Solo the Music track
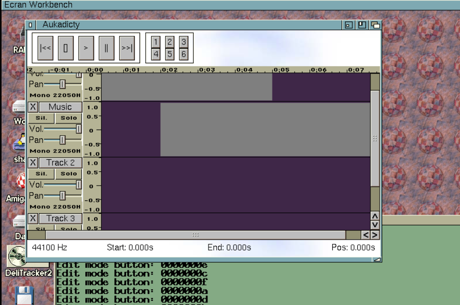This screenshot has width=460, height=305. pyautogui.click(x=68, y=118)
